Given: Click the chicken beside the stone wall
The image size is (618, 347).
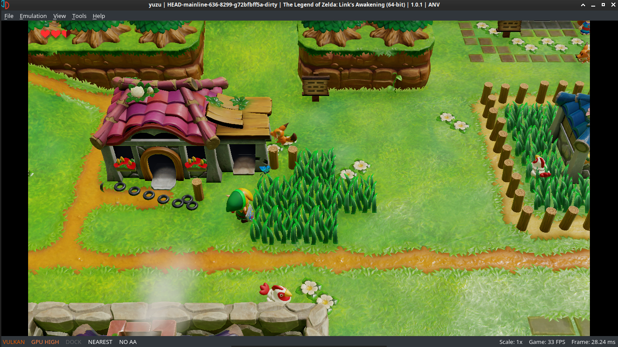Looking at the screenshot, I should pos(276,293).
